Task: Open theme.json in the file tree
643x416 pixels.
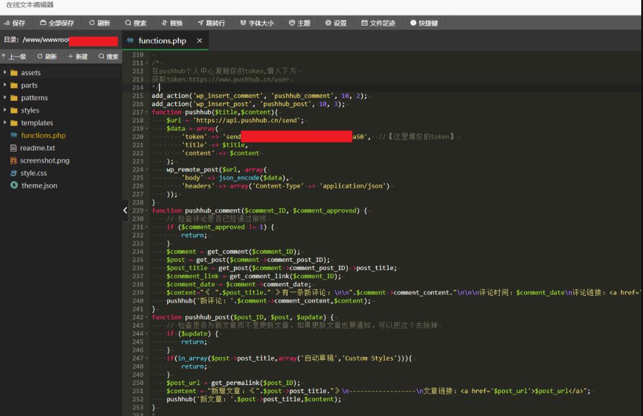Action: coord(39,186)
